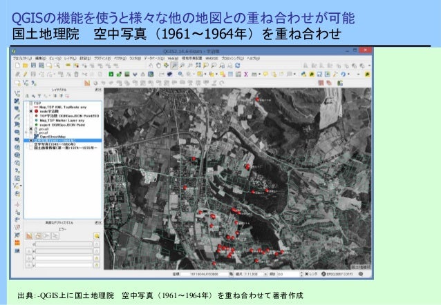The width and height of the screenshot is (441, 305).
Task: Open the Measure tool dropdown arrow
Action: click(260, 74)
